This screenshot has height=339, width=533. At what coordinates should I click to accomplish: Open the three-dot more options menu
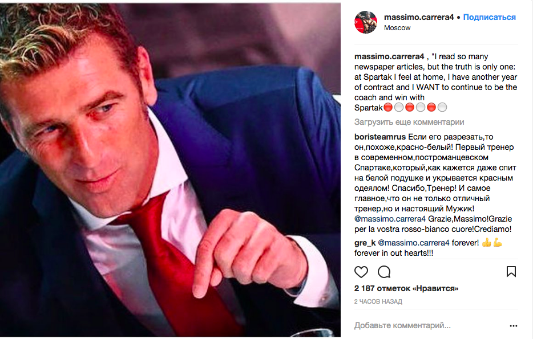(x=513, y=326)
